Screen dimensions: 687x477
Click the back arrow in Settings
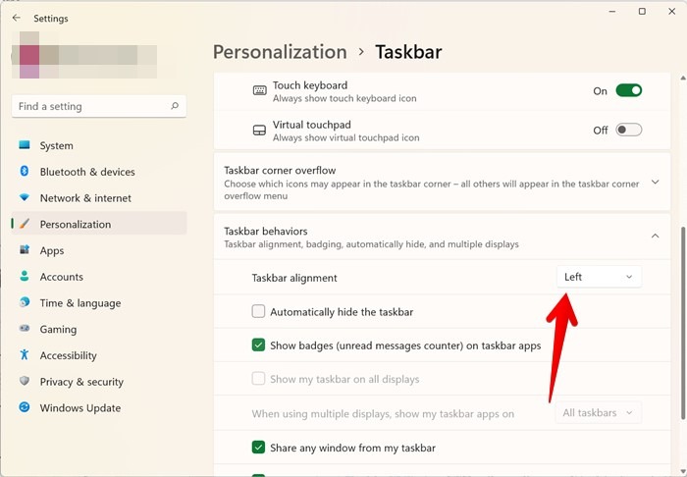(16, 18)
